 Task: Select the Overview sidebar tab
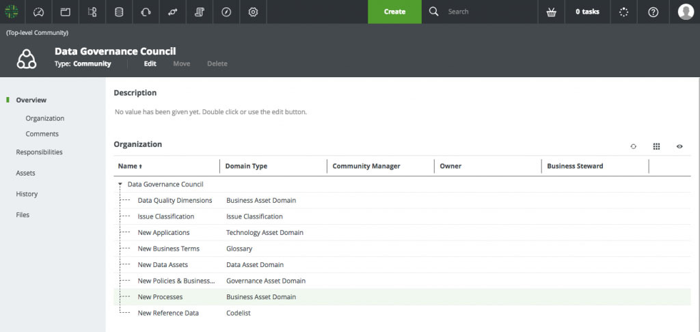31,100
